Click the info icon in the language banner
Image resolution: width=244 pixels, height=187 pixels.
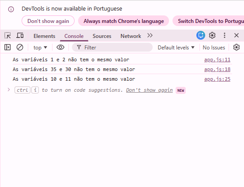tap(11, 9)
